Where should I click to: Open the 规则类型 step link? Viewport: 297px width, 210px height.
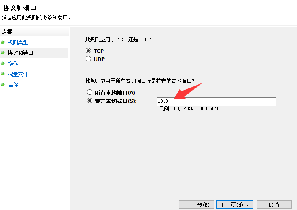18,42
